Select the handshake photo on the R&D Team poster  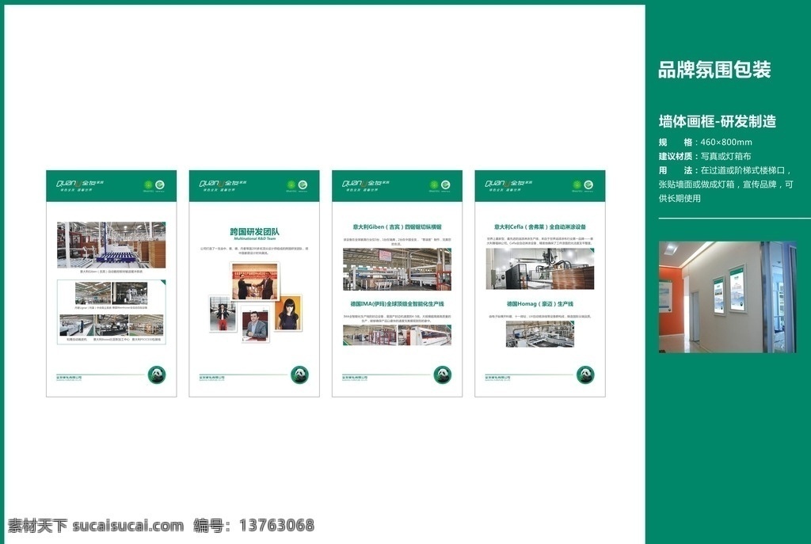click(x=254, y=281)
